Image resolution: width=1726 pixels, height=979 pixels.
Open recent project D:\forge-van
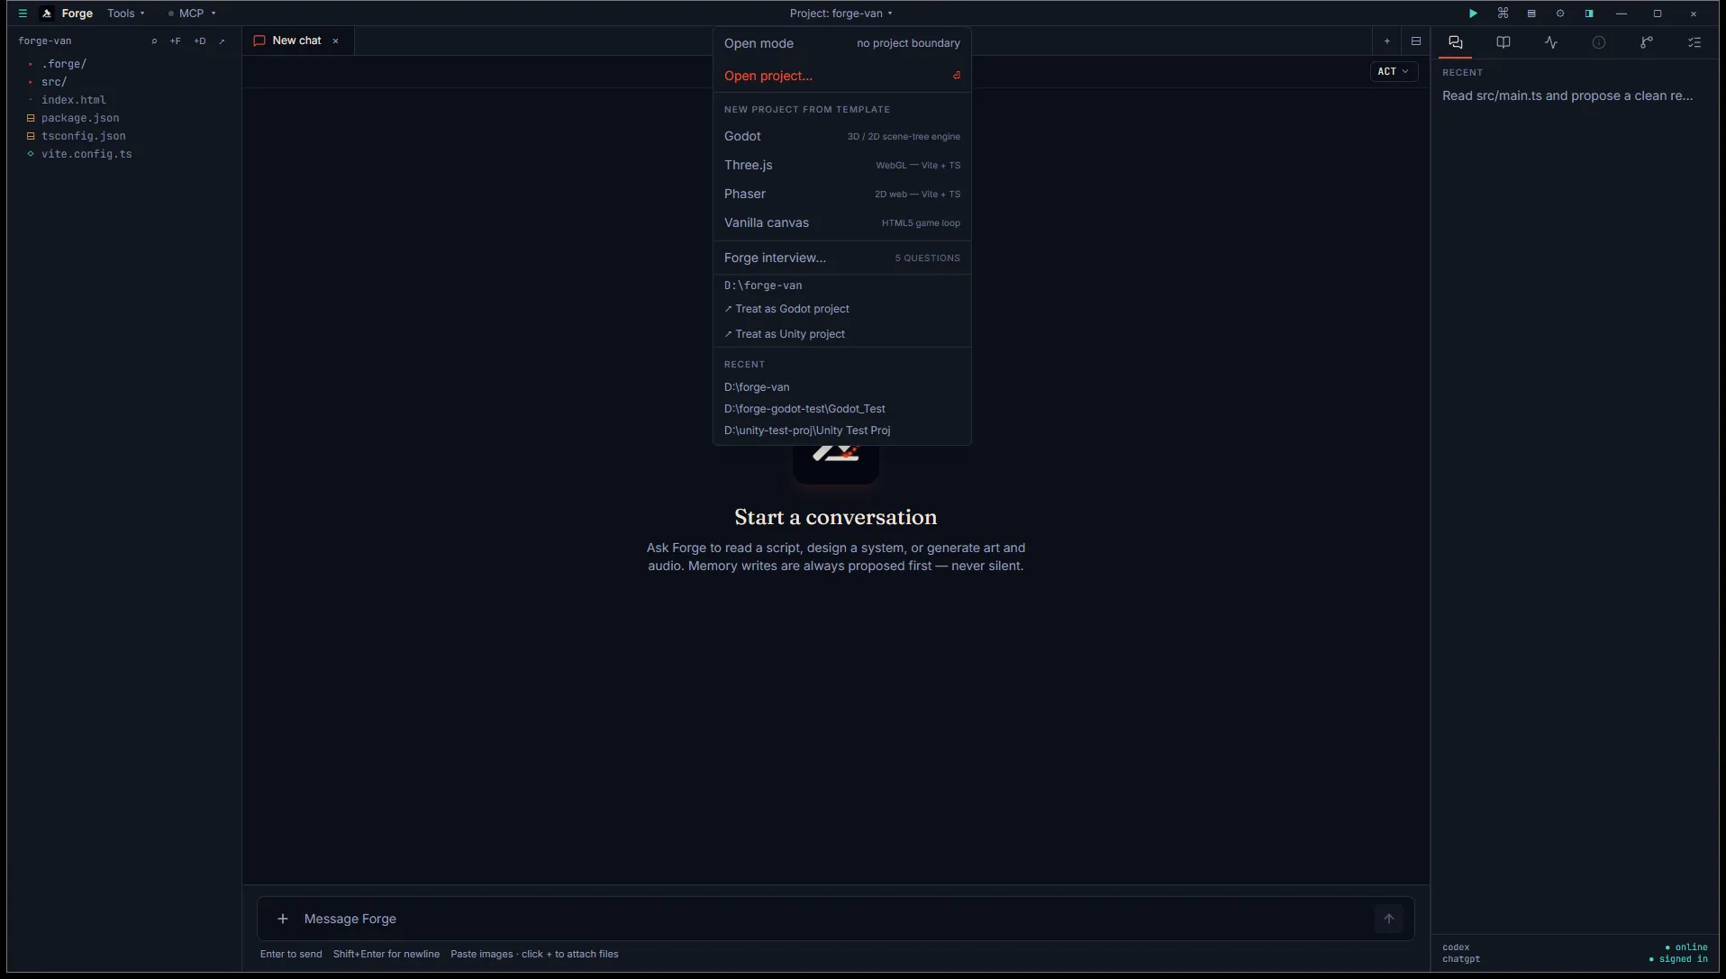click(x=842, y=387)
